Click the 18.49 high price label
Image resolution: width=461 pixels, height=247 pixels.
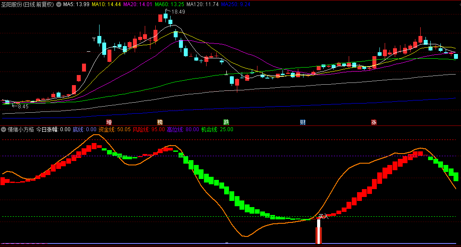pos(178,12)
